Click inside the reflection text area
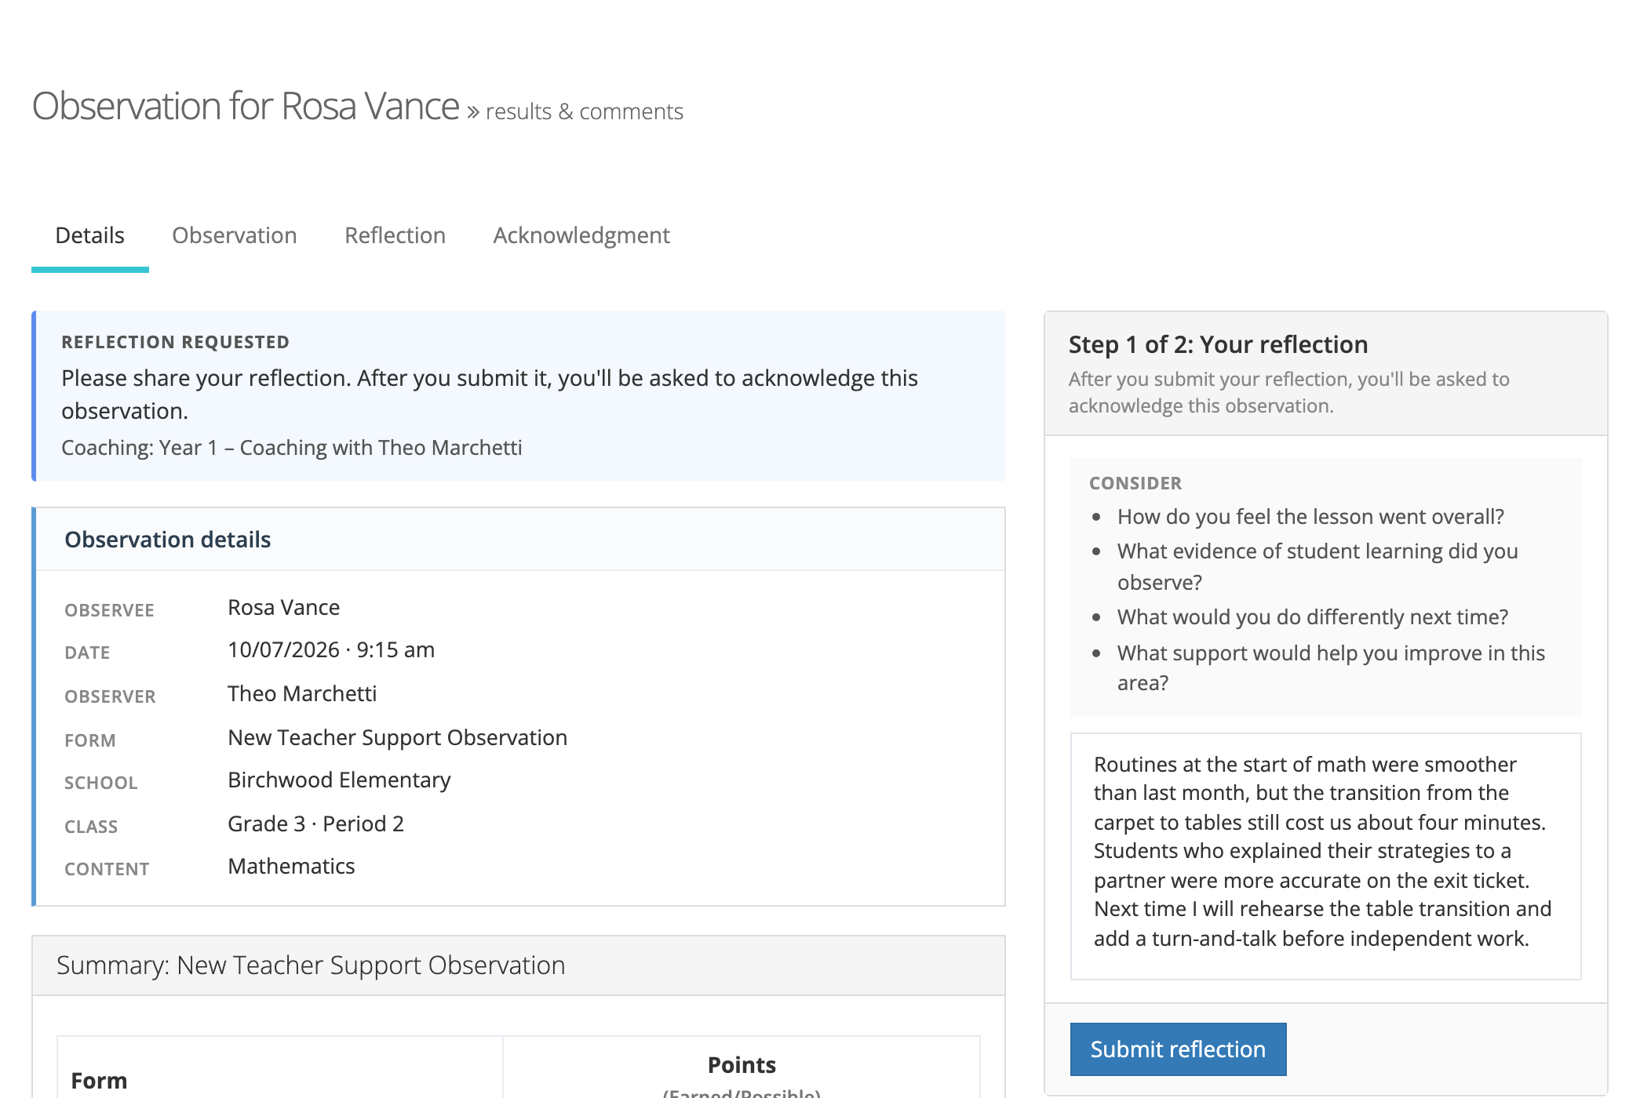This screenshot has width=1640, height=1098. click(x=1325, y=856)
